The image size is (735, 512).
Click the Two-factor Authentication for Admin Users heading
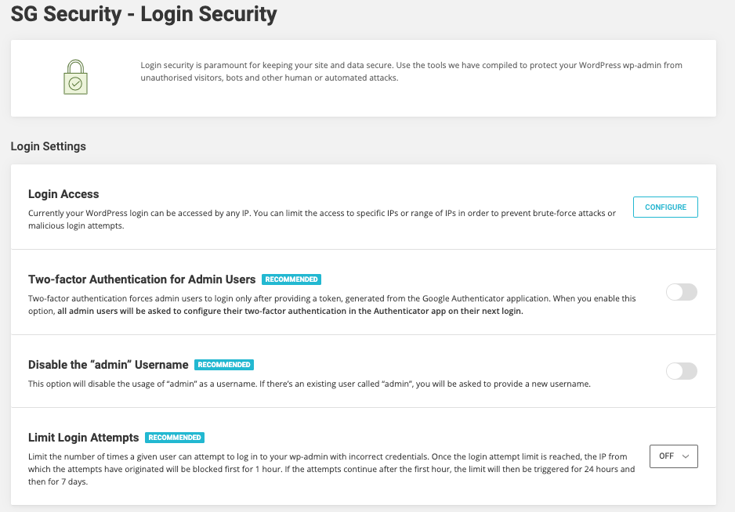[142, 279]
